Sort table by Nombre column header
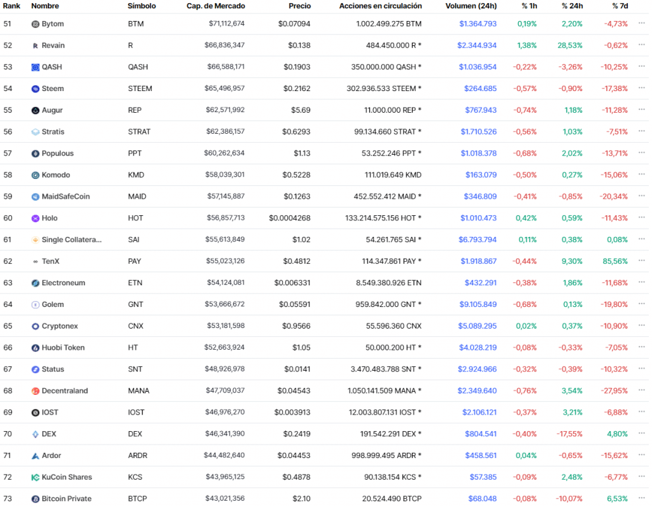This screenshot has height=507, width=652. click(45, 6)
